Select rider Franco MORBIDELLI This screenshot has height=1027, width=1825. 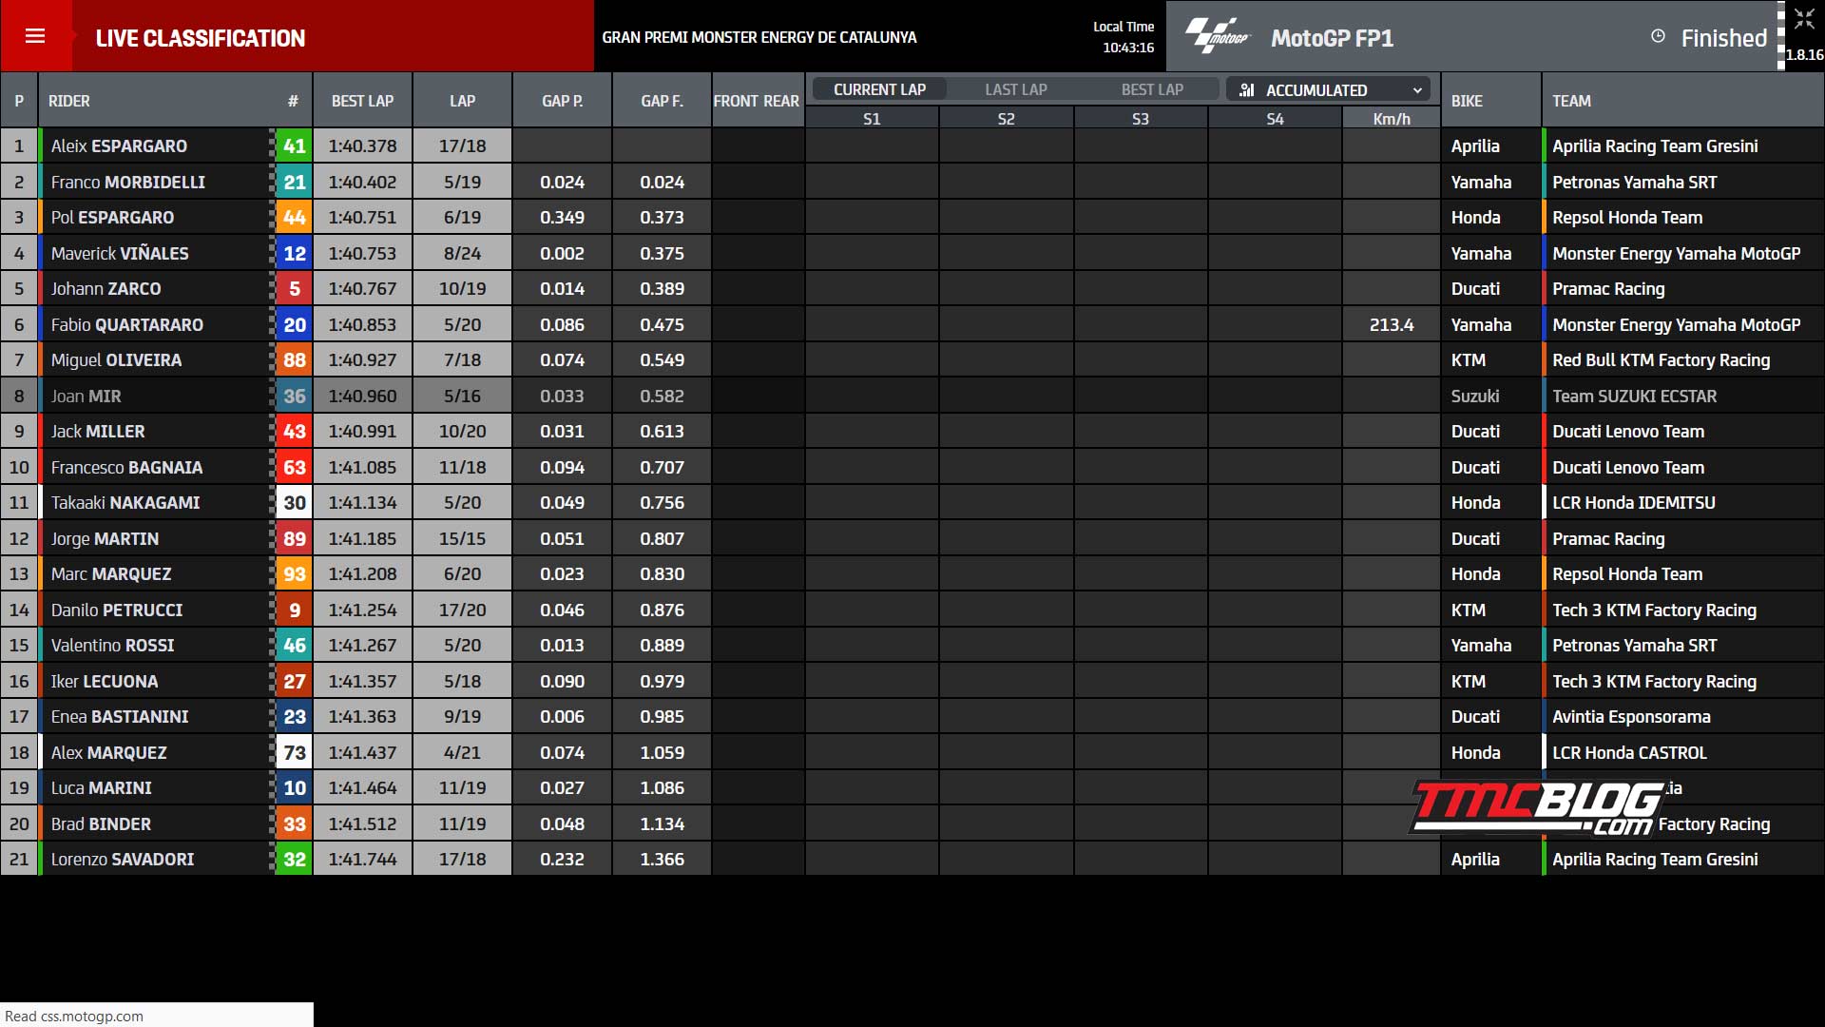point(127,182)
